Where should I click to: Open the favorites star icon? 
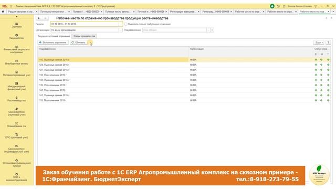[284, 6]
